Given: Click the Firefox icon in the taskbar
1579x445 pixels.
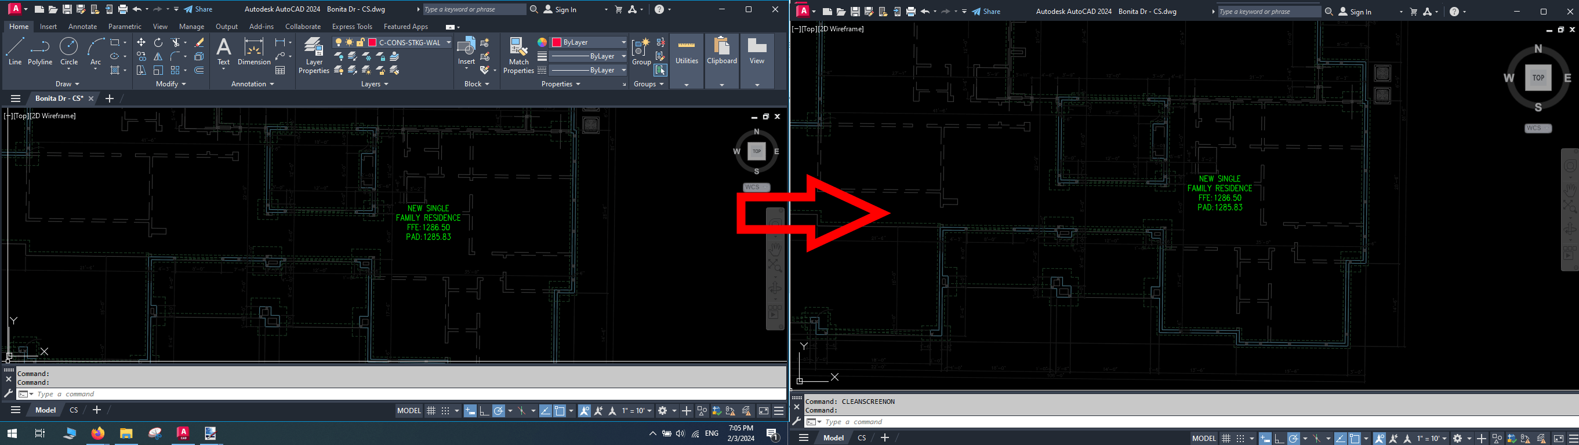Looking at the screenshot, I should click(x=98, y=433).
